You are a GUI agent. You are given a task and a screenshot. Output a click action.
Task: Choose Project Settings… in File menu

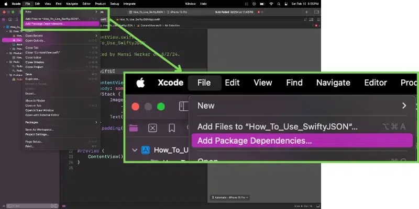click(61, 134)
